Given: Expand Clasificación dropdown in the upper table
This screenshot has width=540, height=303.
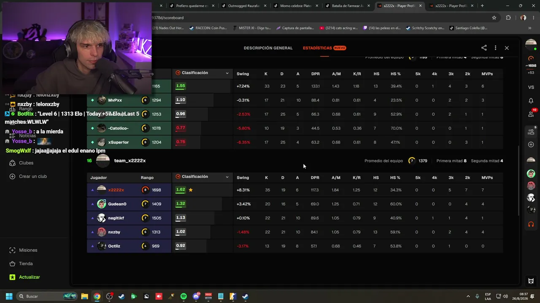Looking at the screenshot, I should (x=202, y=73).
